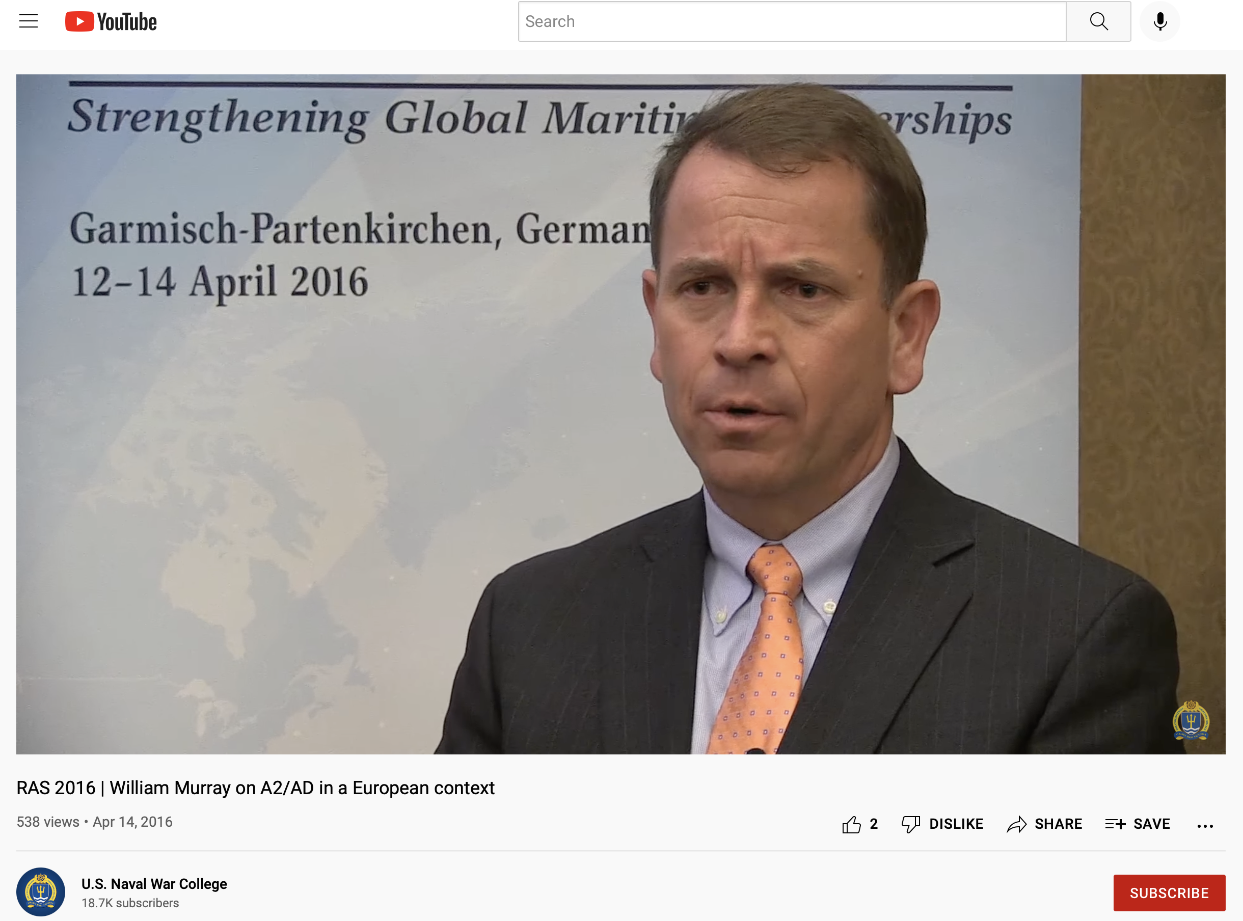Like the video with thumbs up
Image resolution: width=1243 pixels, height=921 pixels.
coord(851,824)
